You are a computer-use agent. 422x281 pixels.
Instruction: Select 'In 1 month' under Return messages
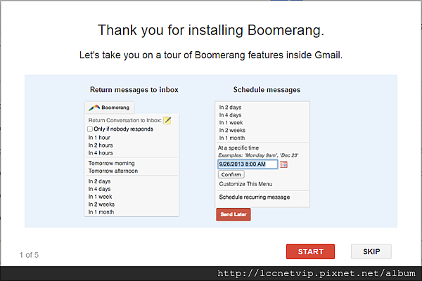coord(101,211)
